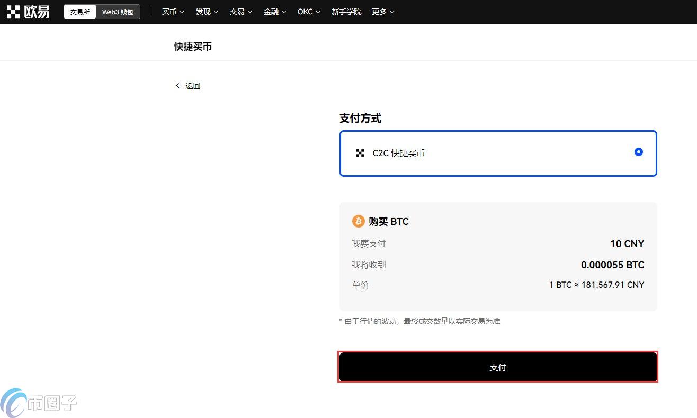Click the Bitcoin icon beside 购买 BTC

coord(359,221)
